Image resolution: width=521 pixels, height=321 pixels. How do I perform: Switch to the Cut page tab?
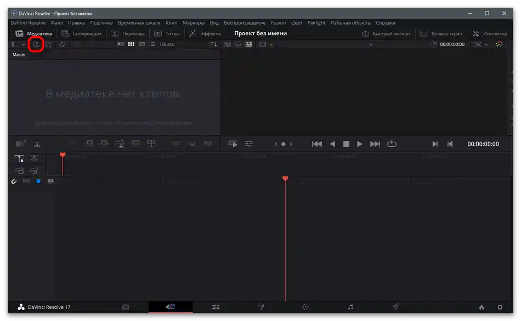(x=171, y=307)
